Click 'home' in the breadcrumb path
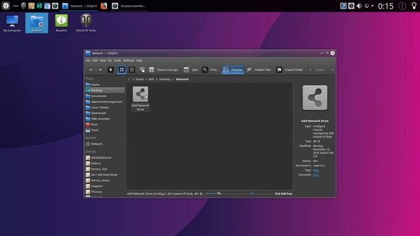The height and width of the screenshot is (236, 420). (140, 79)
